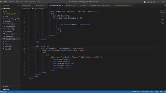The width and height of the screenshot is (166, 93).
Task: Toggle the secondary side bar layout icon
Action: 151,2
